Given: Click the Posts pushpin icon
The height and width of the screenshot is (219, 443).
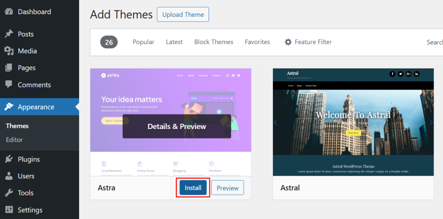Looking at the screenshot, I should [x=9, y=34].
